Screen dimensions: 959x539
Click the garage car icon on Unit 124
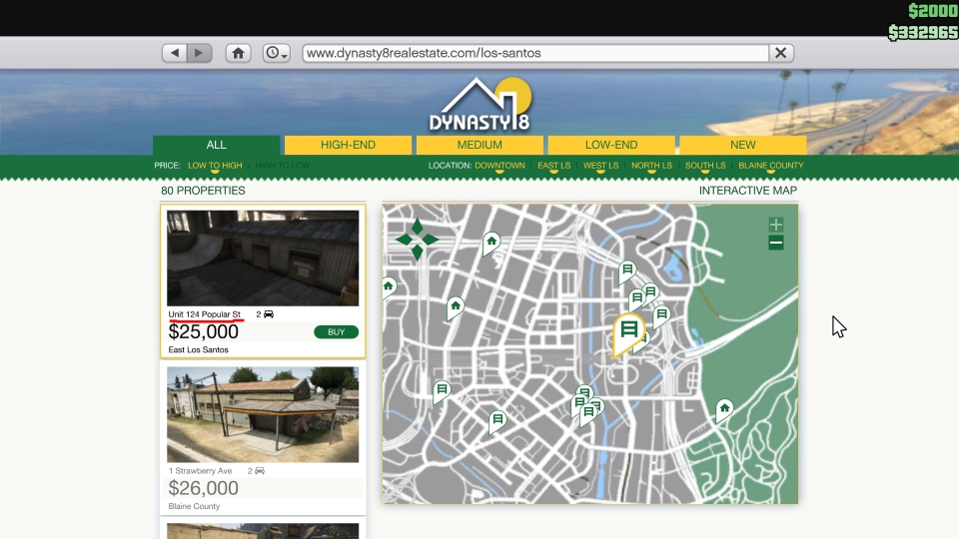pos(269,314)
